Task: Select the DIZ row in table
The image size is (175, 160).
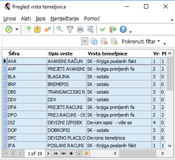Action: 84,123
